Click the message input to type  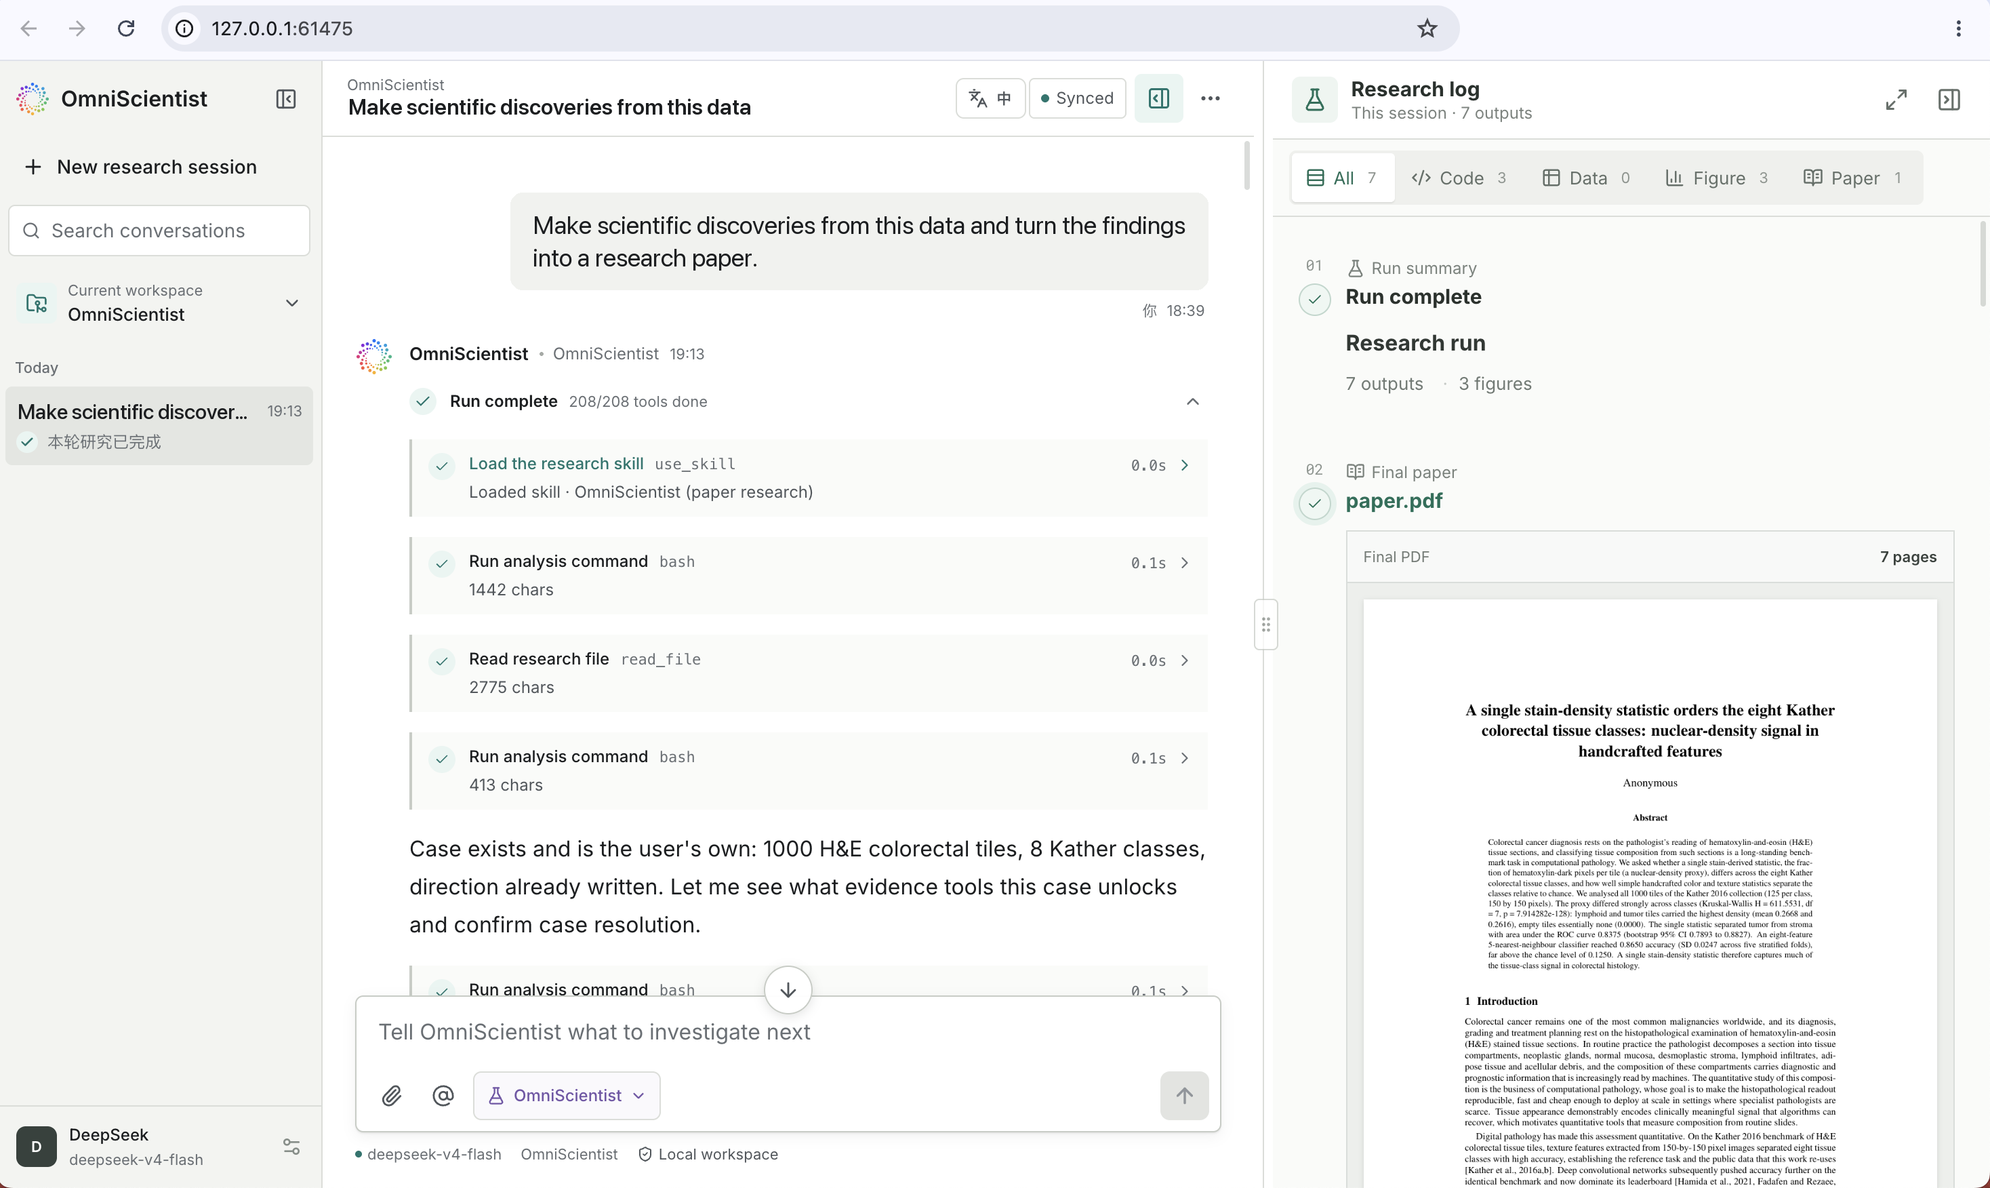pyautogui.click(x=788, y=1032)
